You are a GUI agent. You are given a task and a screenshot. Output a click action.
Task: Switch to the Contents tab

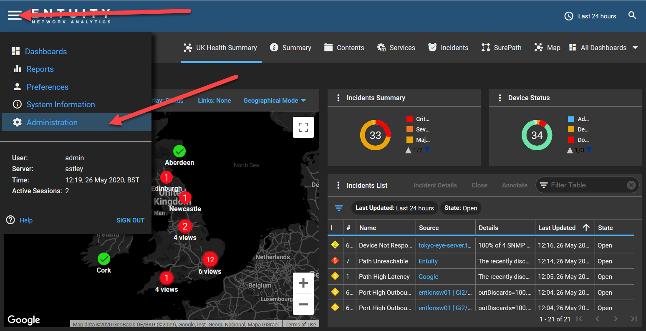[x=344, y=48]
